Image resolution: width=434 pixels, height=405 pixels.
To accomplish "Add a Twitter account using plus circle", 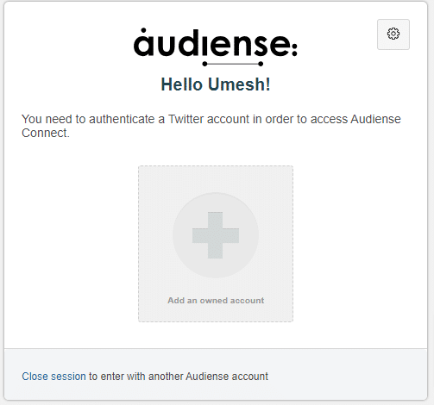I will (x=216, y=235).
